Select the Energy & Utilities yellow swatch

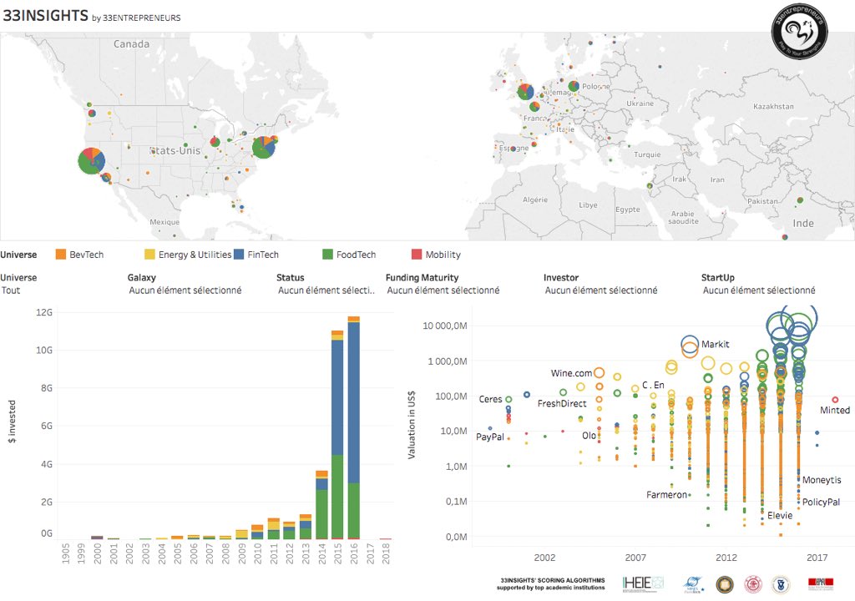click(x=149, y=254)
